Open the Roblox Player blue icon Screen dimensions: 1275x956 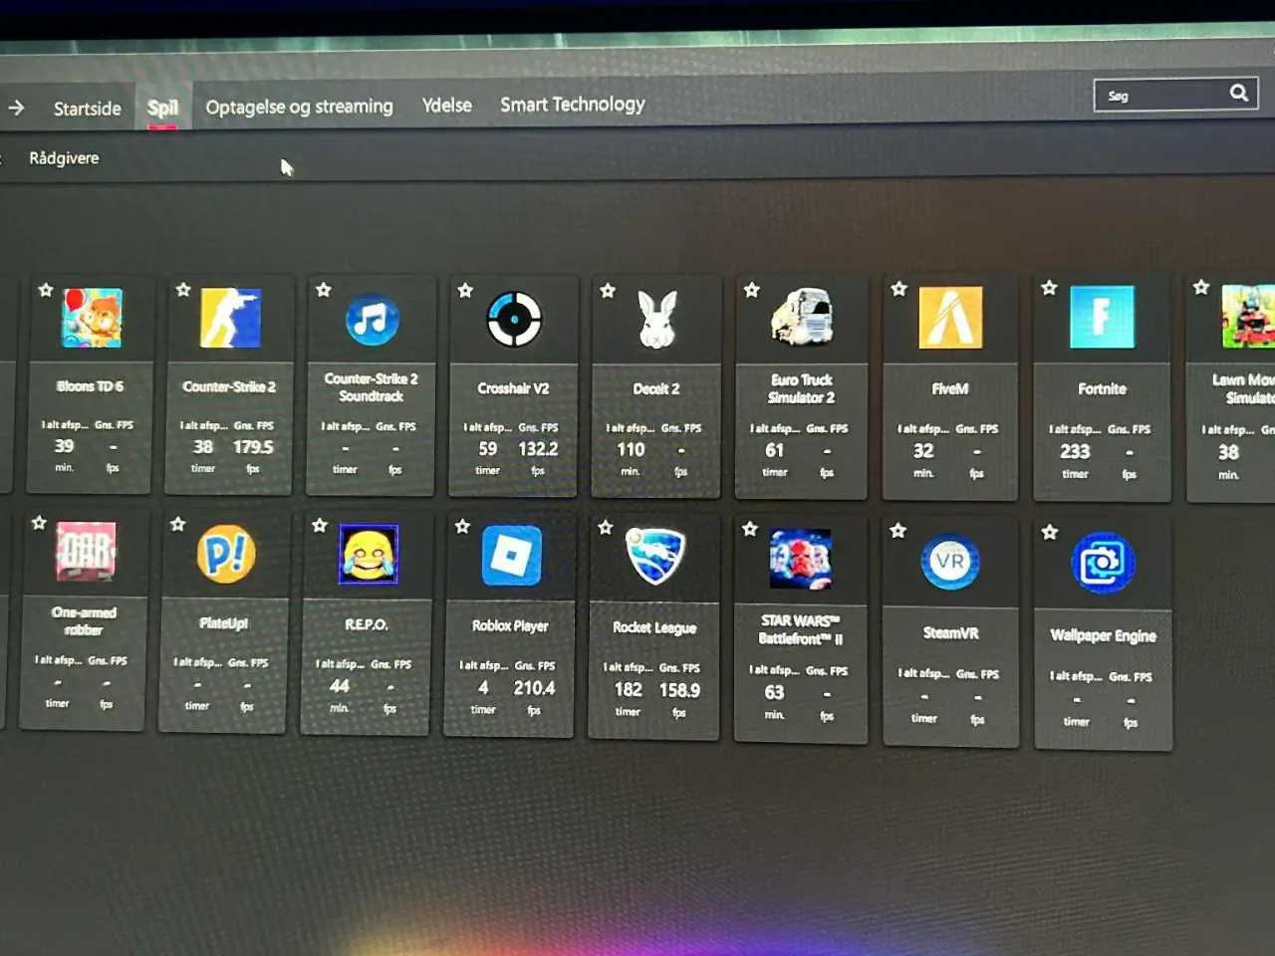pyautogui.click(x=512, y=556)
